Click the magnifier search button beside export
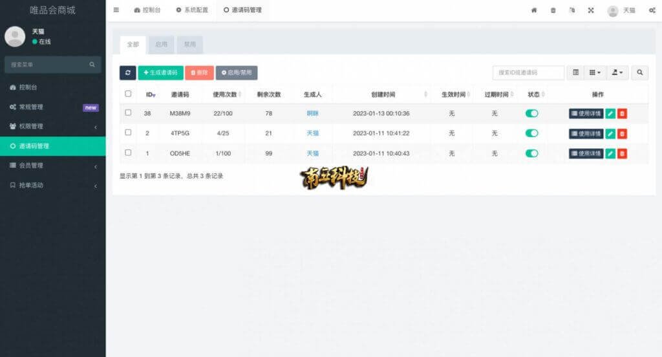The image size is (662, 357). [x=639, y=73]
